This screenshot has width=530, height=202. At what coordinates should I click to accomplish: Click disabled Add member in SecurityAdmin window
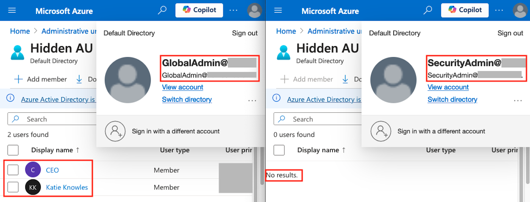click(307, 79)
